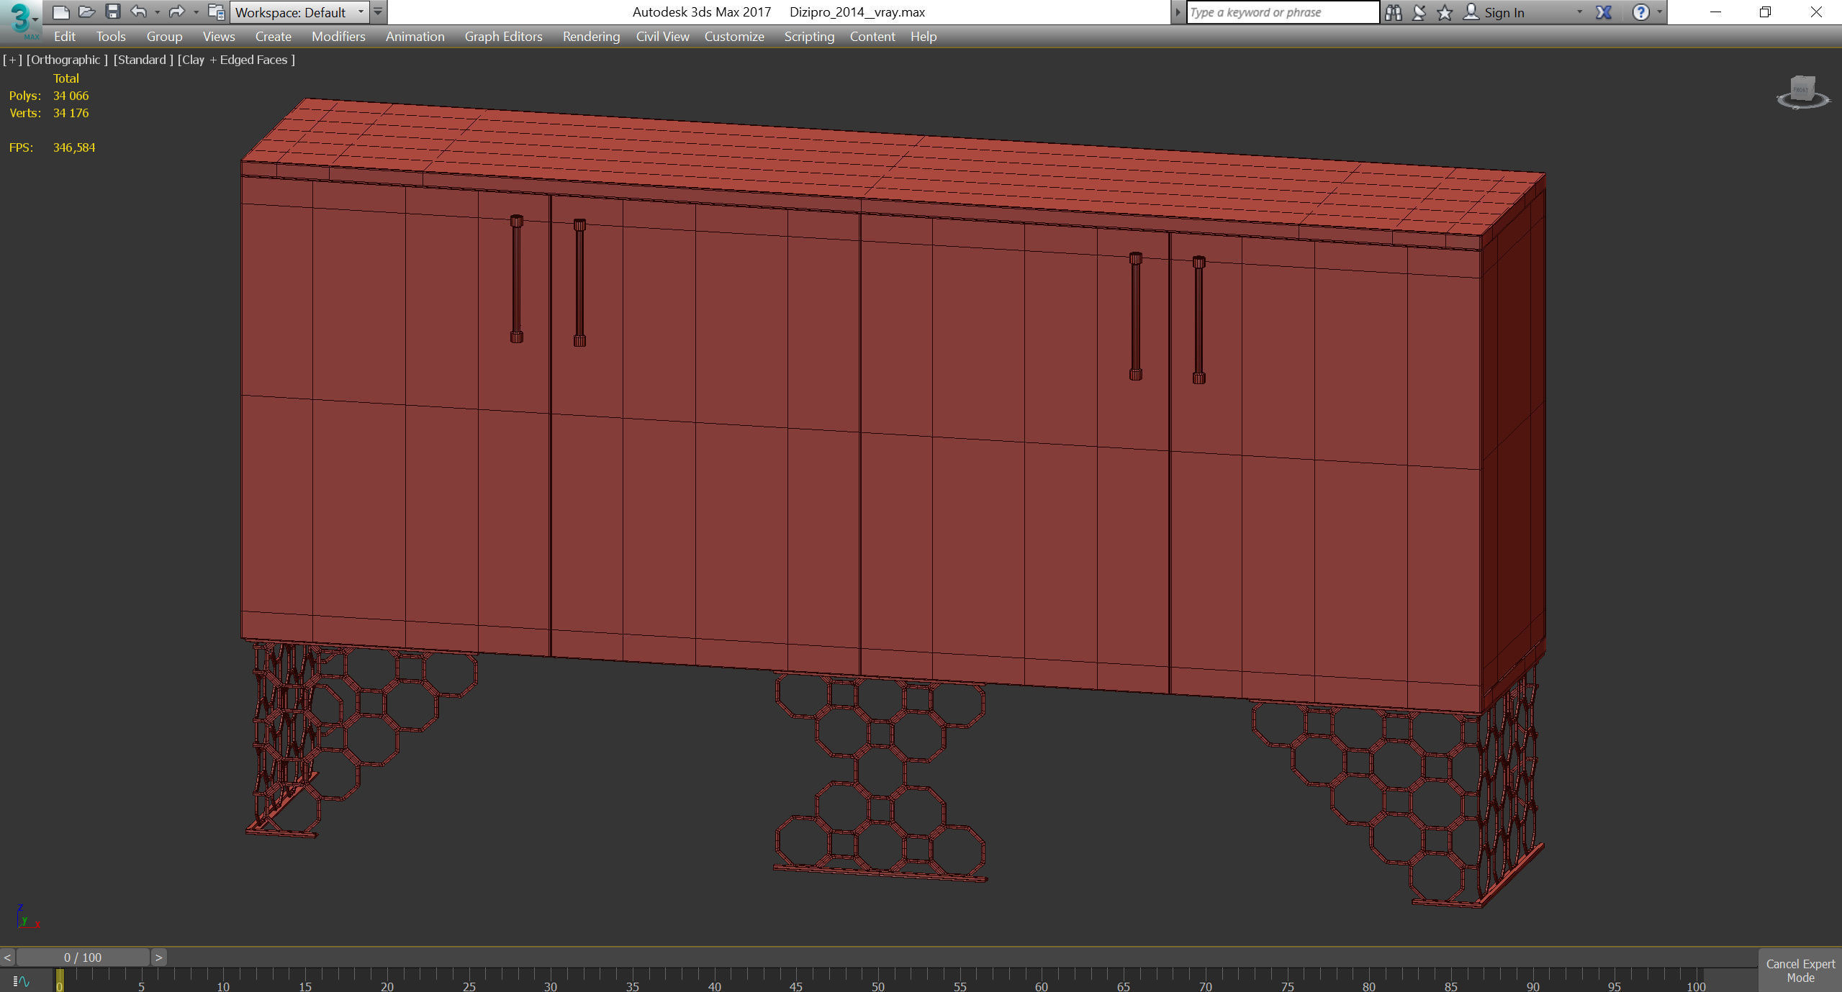Screen dimensions: 1842x992
Task: Expand the undo history dropdown arrow
Action: [x=157, y=12]
